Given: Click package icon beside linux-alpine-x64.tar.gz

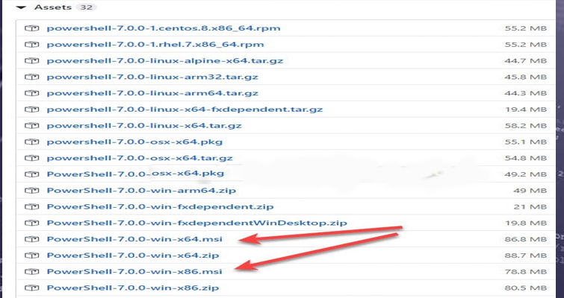Looking at the screenshot, I should 31,60.
